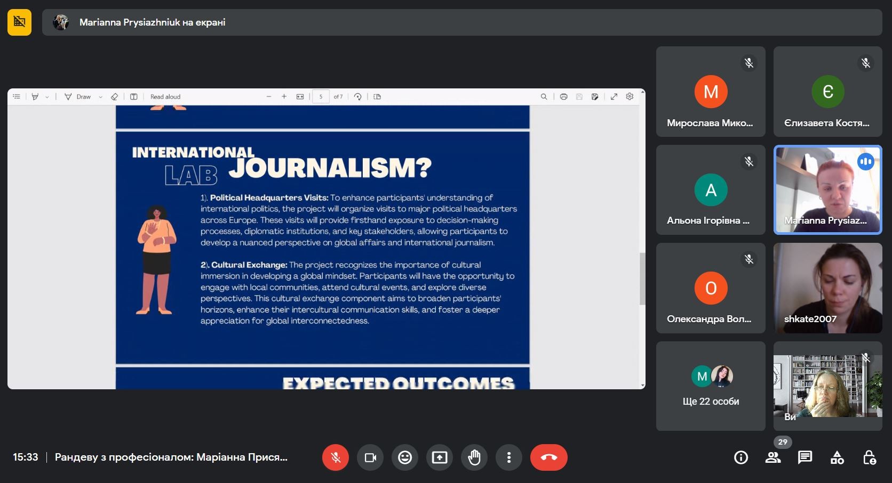Open the chat panel
Viewport: 892px width, 483px height.
(x=805, y=457)
